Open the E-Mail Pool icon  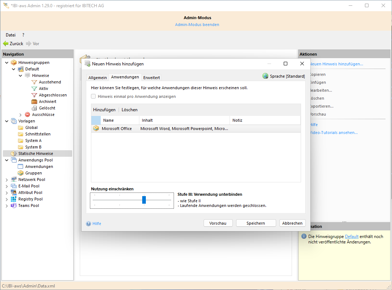coord(14,186)
